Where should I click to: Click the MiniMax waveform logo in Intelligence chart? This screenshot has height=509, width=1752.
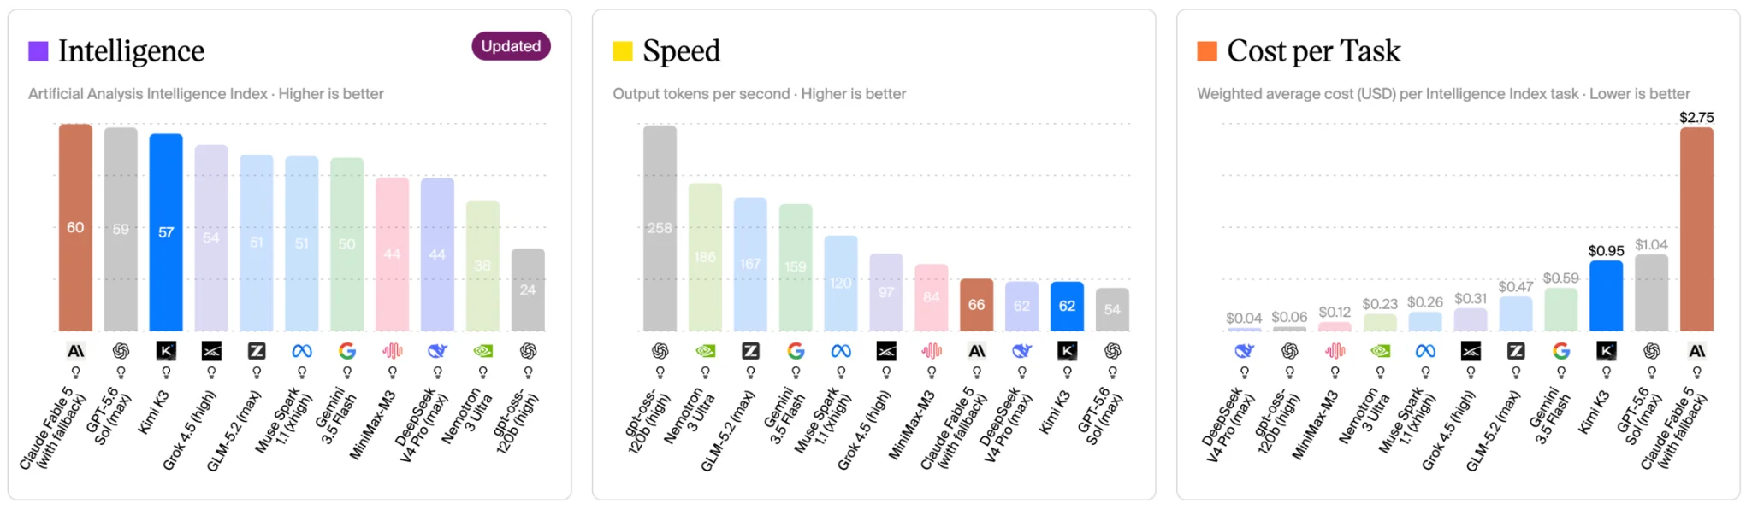click(x=392, y=351)
